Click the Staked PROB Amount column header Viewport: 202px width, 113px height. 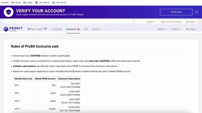click(x=45, y=79)
